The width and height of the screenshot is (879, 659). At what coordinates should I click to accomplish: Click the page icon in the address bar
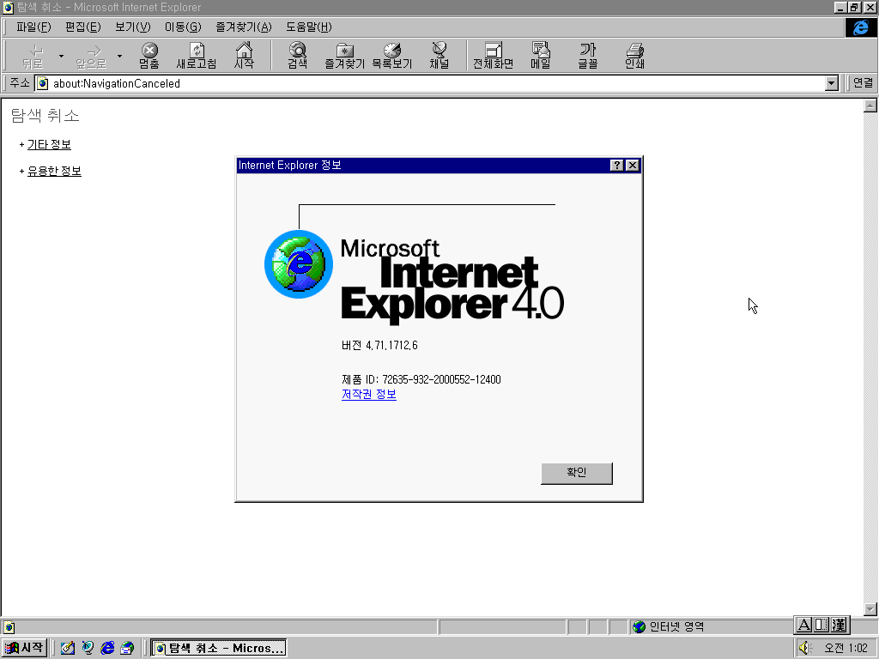pyautogui.click(x=43, y=83)
